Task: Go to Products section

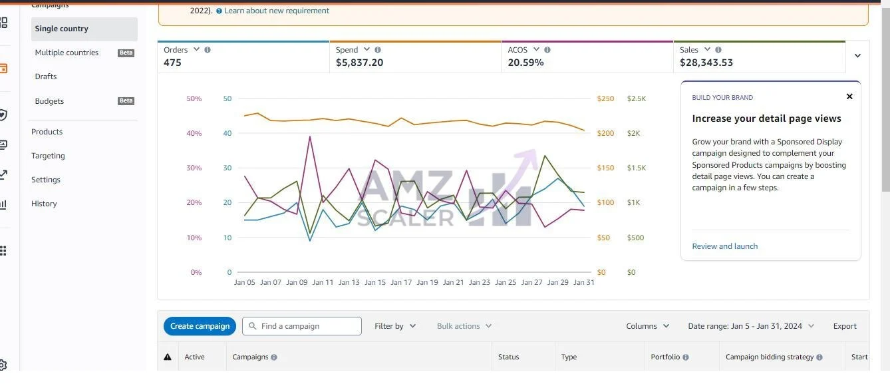Action: tap(47, 132)
